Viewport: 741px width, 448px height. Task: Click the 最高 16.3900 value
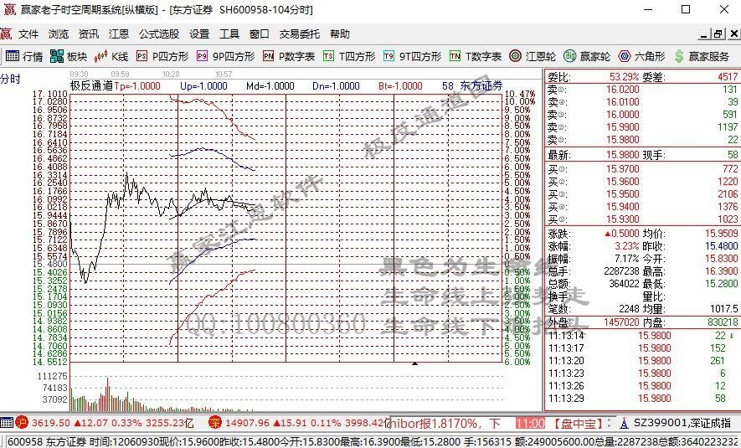(722, 270)
